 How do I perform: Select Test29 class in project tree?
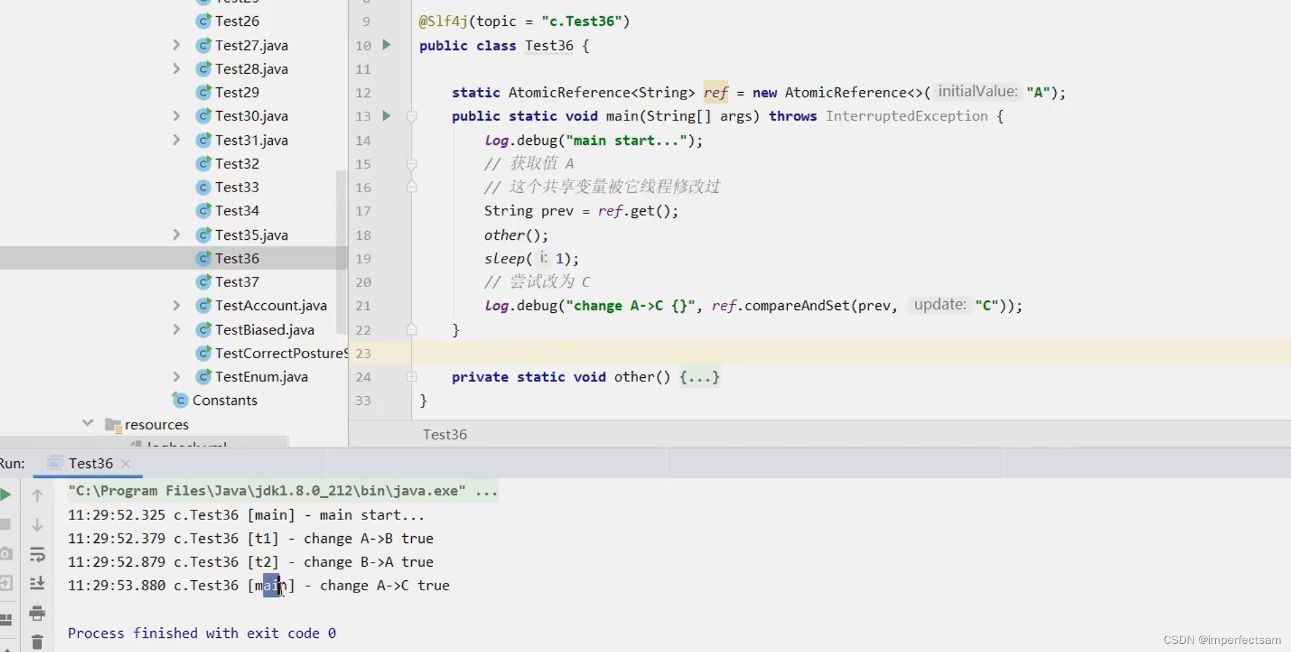click(237, 92)
